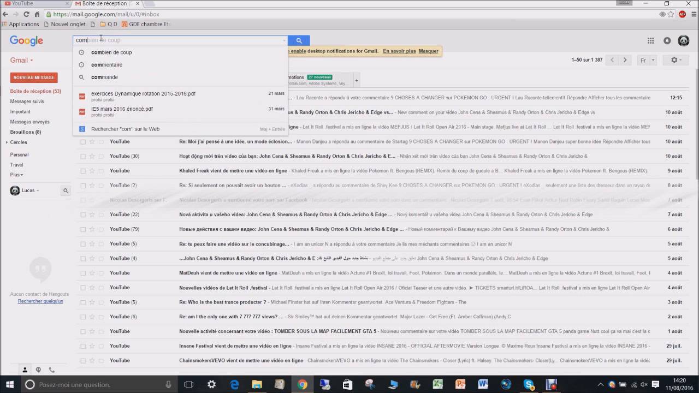Open the panda account avatar menu

(683, 40)
